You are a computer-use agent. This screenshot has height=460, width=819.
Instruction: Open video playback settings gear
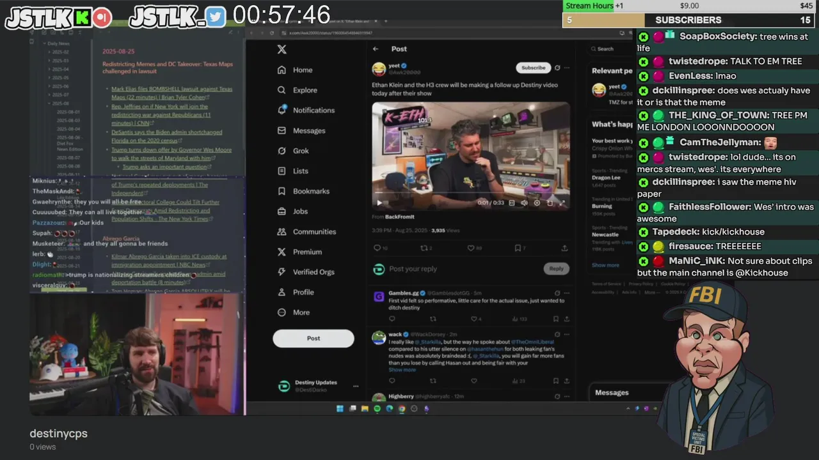[537, 203]
